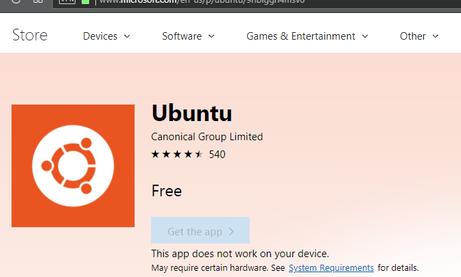The image size is (461, 277).
Task: Open the Games & Entertainment dropdown
Action: (307, 36)
